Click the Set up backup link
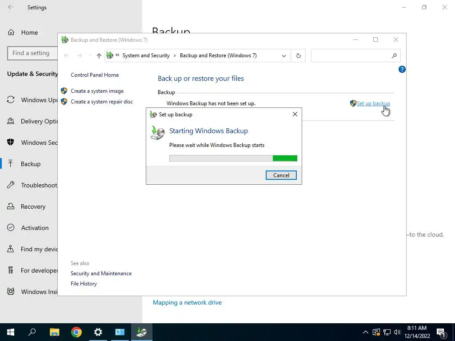This screenshot has height=341, width=455. pos(373,103)
